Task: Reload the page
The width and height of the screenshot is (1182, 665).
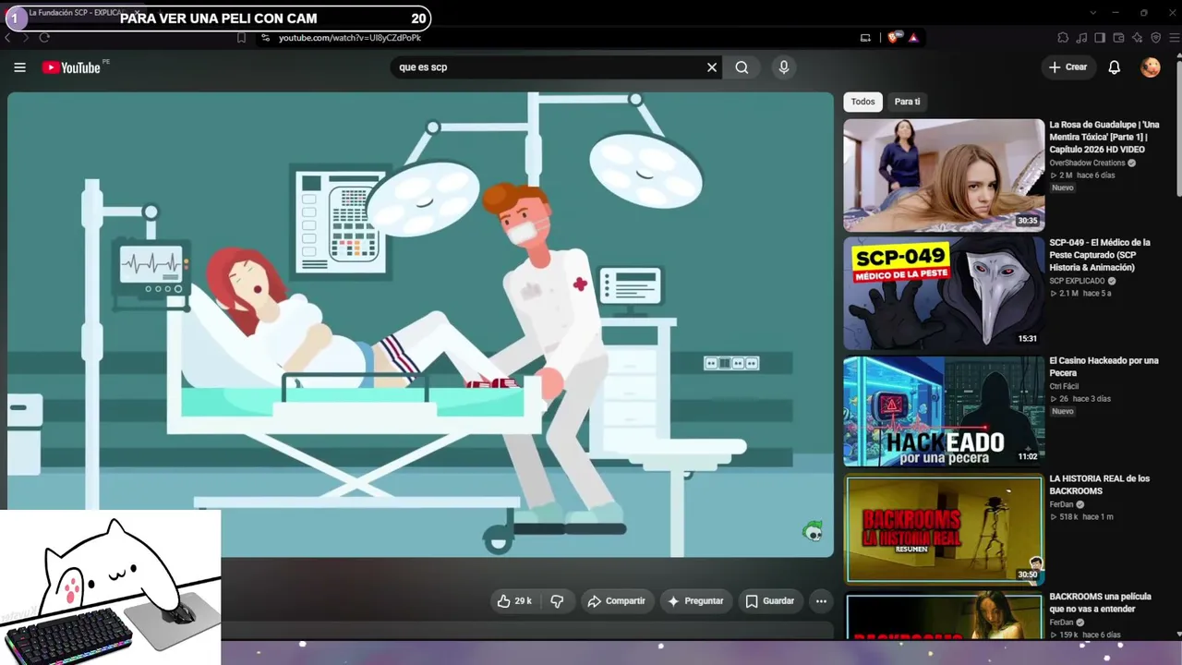Action: click(43, 38)
